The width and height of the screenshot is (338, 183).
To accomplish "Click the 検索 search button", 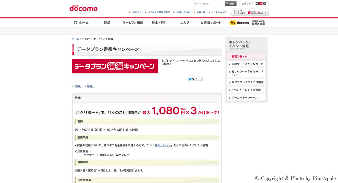I will coord(231,4).
